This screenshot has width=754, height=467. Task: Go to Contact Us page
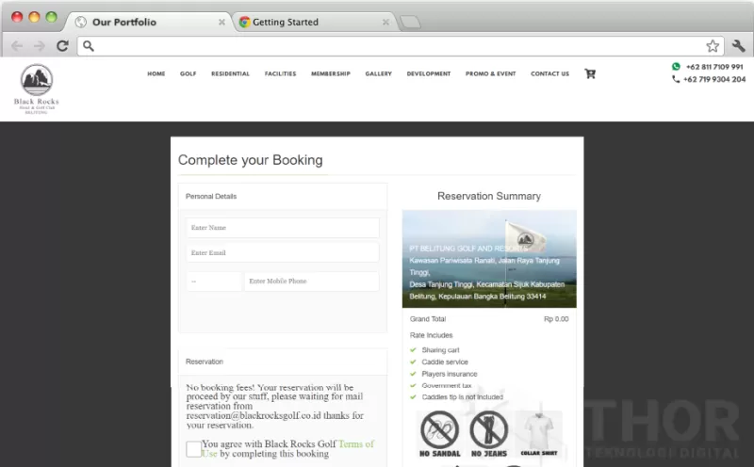tap(549, 73)
